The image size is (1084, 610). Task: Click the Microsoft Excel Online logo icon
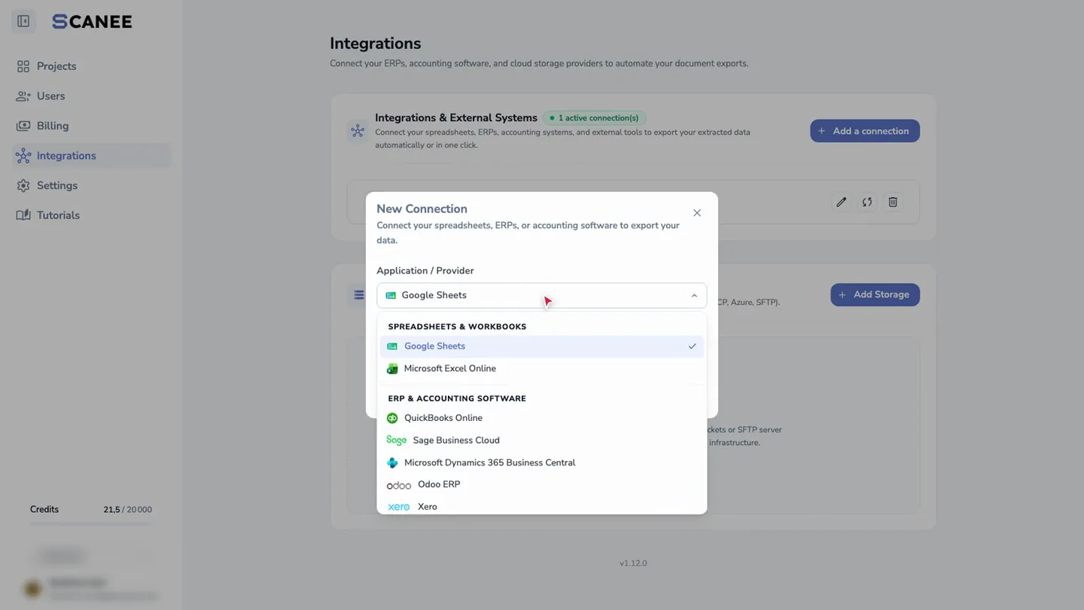tap(392, 369)
